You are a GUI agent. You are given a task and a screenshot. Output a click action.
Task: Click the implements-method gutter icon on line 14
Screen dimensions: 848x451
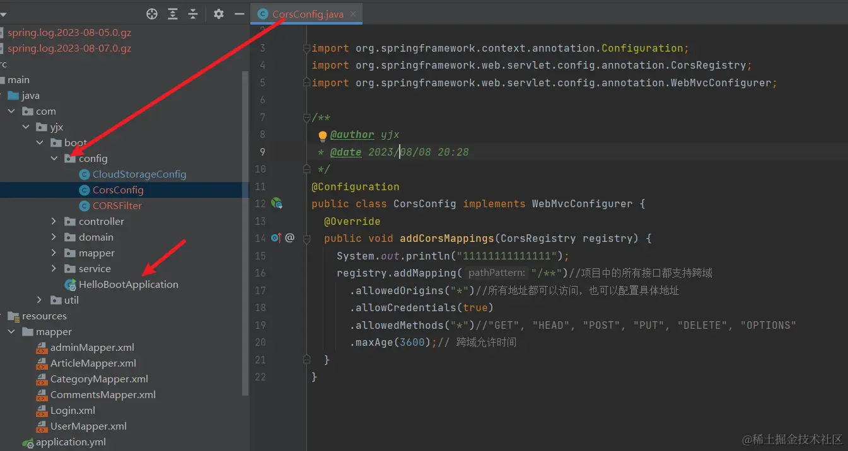pos(276,238)
